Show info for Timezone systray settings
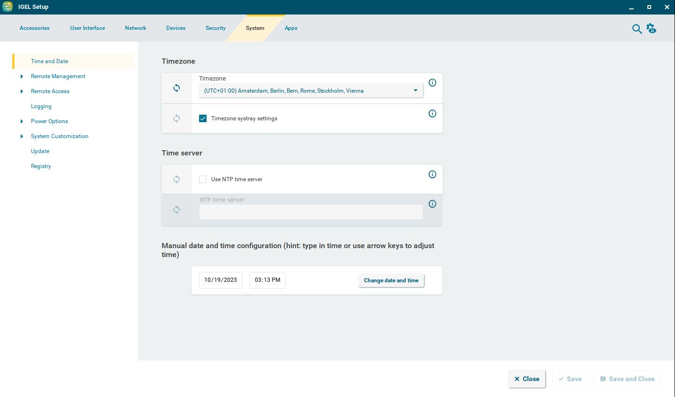This screenshot has width=675, height=397. 432,114
